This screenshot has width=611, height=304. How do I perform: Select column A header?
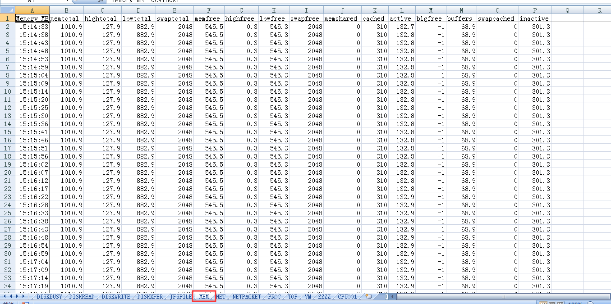click(x=32, y=10)
